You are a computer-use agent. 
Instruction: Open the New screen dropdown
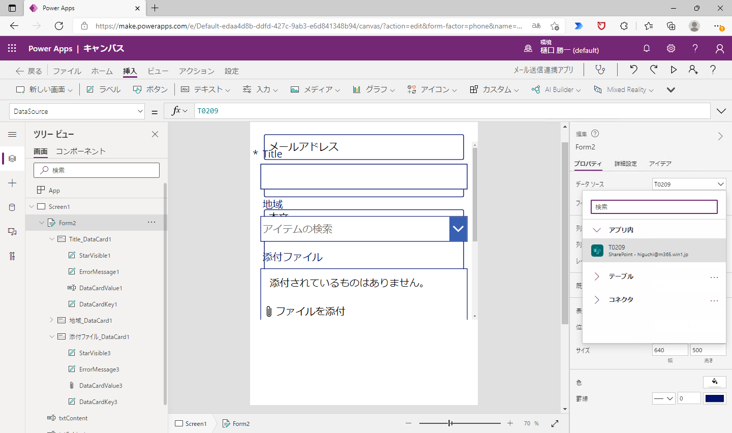(x=45, y=89)
